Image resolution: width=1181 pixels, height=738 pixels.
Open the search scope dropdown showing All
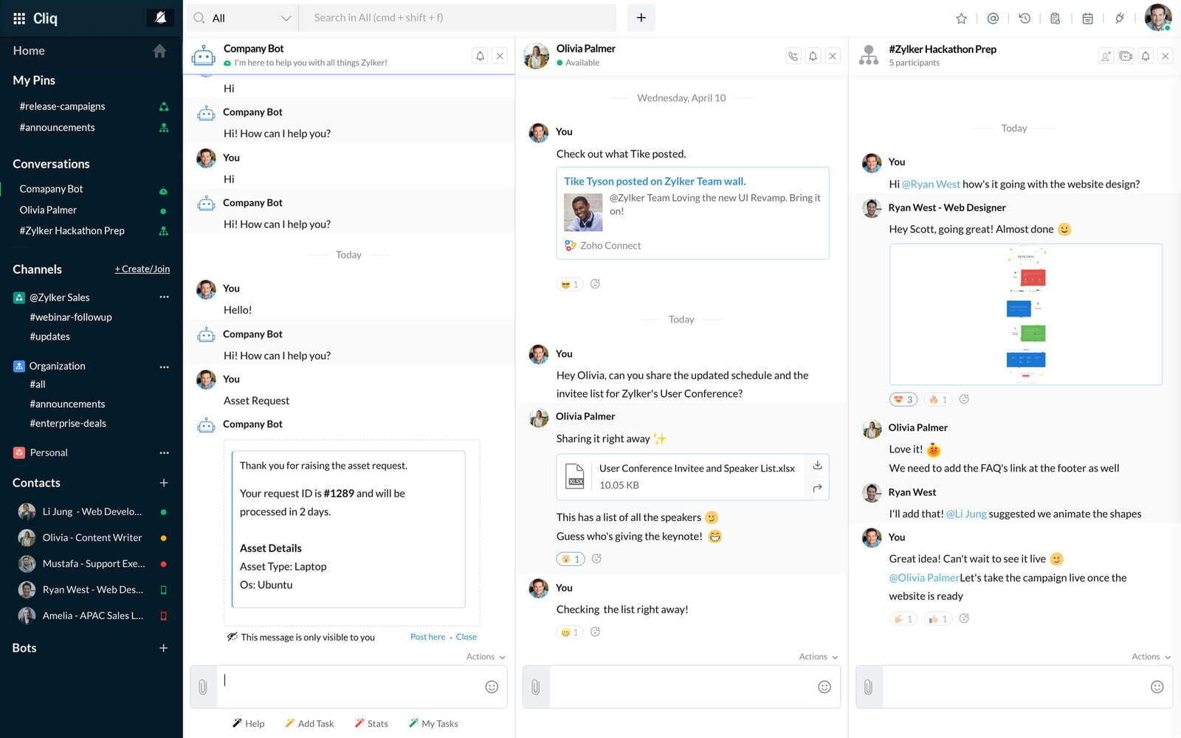click(243, 18)
